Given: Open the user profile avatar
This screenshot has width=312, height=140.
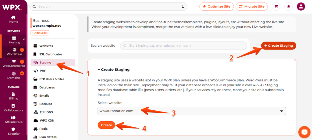Looking at the screenshot, I should [301, 7].
